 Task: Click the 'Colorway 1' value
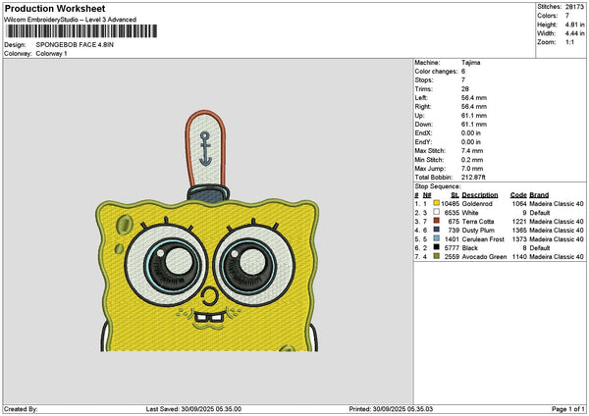(51, 54)
